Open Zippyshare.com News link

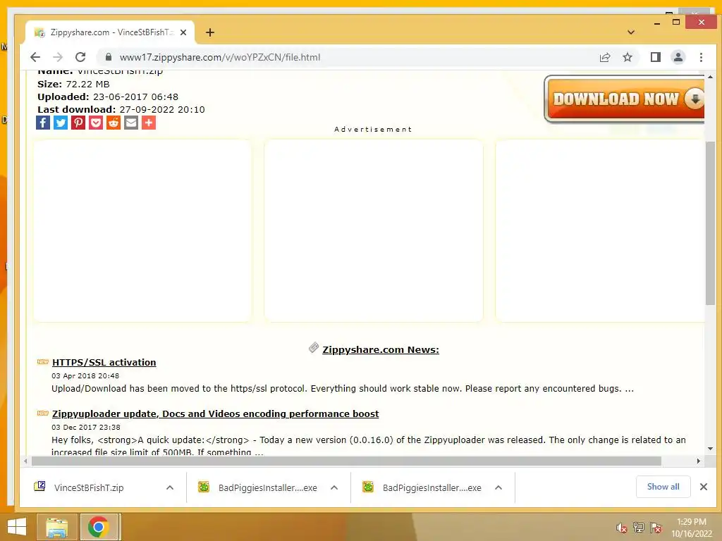pos(380,349)
